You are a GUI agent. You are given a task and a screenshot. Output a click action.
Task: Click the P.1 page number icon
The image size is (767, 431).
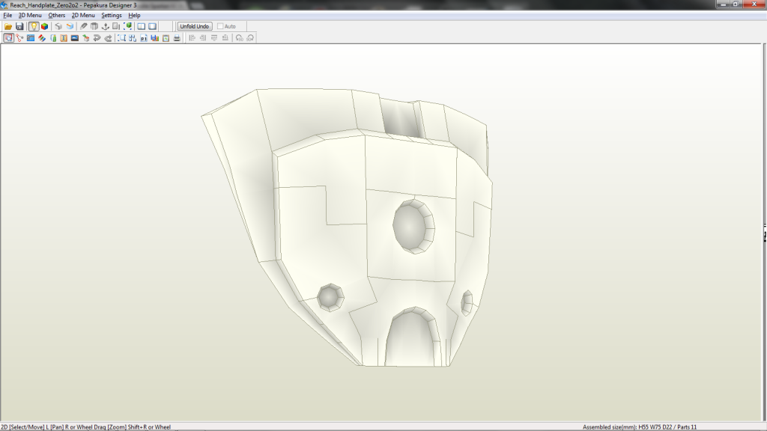(x=144, y=38)
